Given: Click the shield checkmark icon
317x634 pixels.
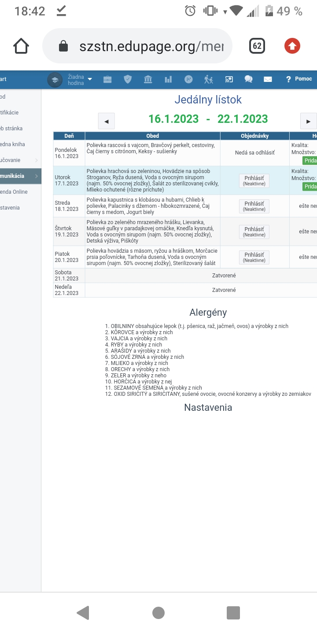Looking at the screenshot, I should [x=128, y=79].
